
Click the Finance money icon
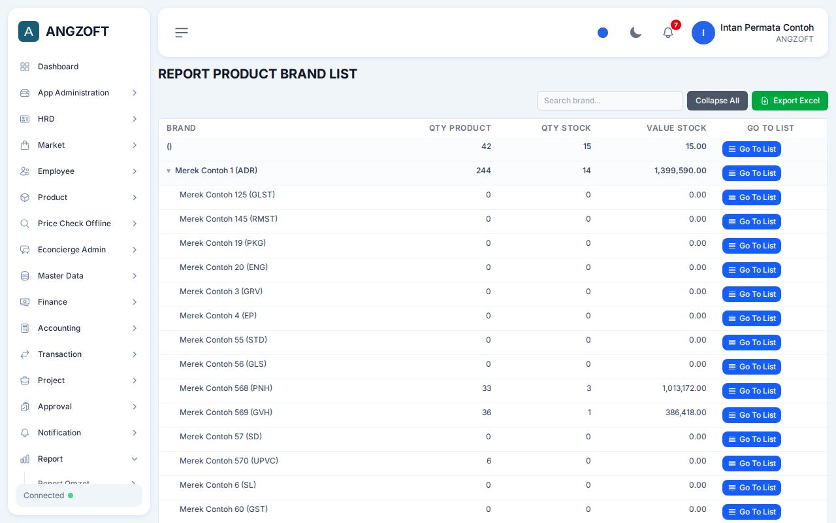pyautogui.click(x=25, y=302)
